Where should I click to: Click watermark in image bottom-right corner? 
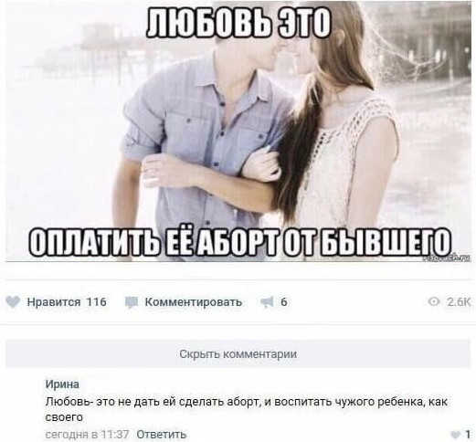pos(447,258)
